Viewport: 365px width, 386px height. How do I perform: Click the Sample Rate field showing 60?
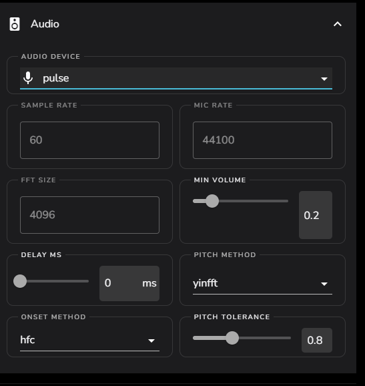tap(90, 140)
